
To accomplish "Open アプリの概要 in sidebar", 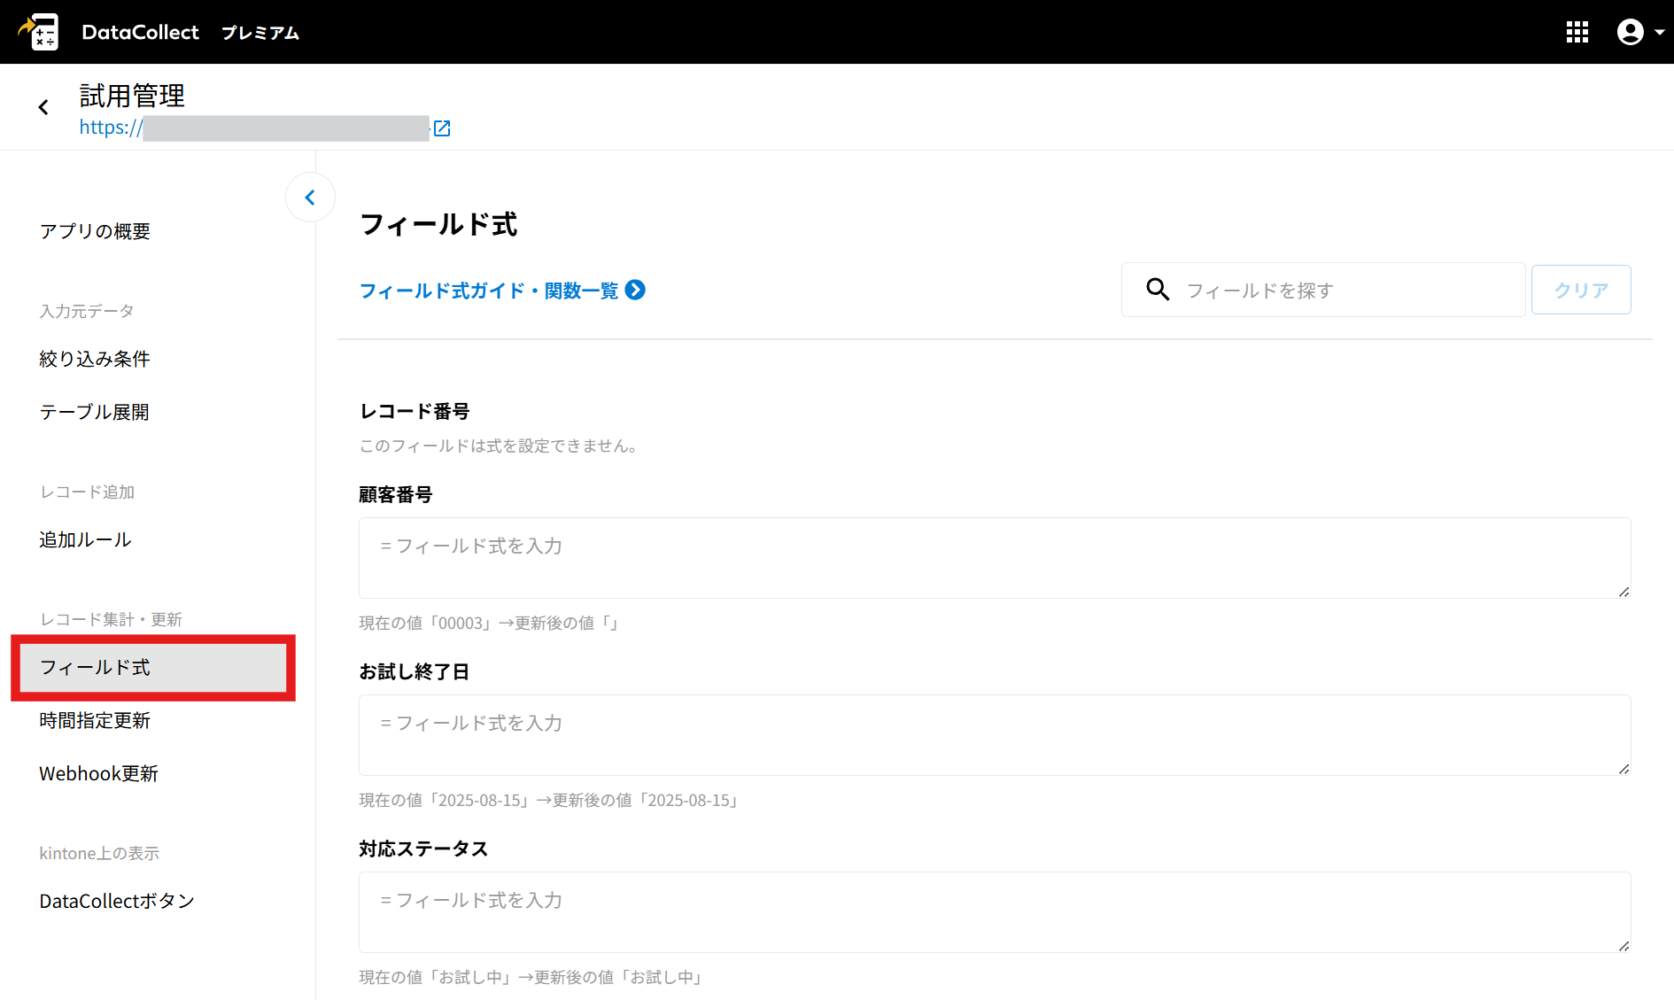I will 95,231.
